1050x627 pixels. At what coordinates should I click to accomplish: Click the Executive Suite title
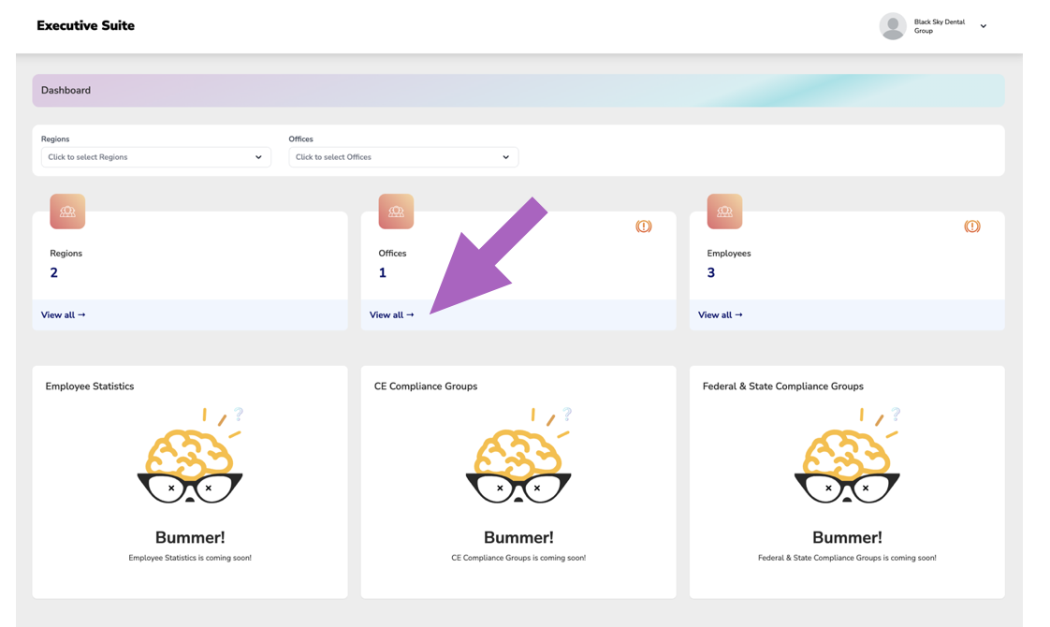pos(85,25)
